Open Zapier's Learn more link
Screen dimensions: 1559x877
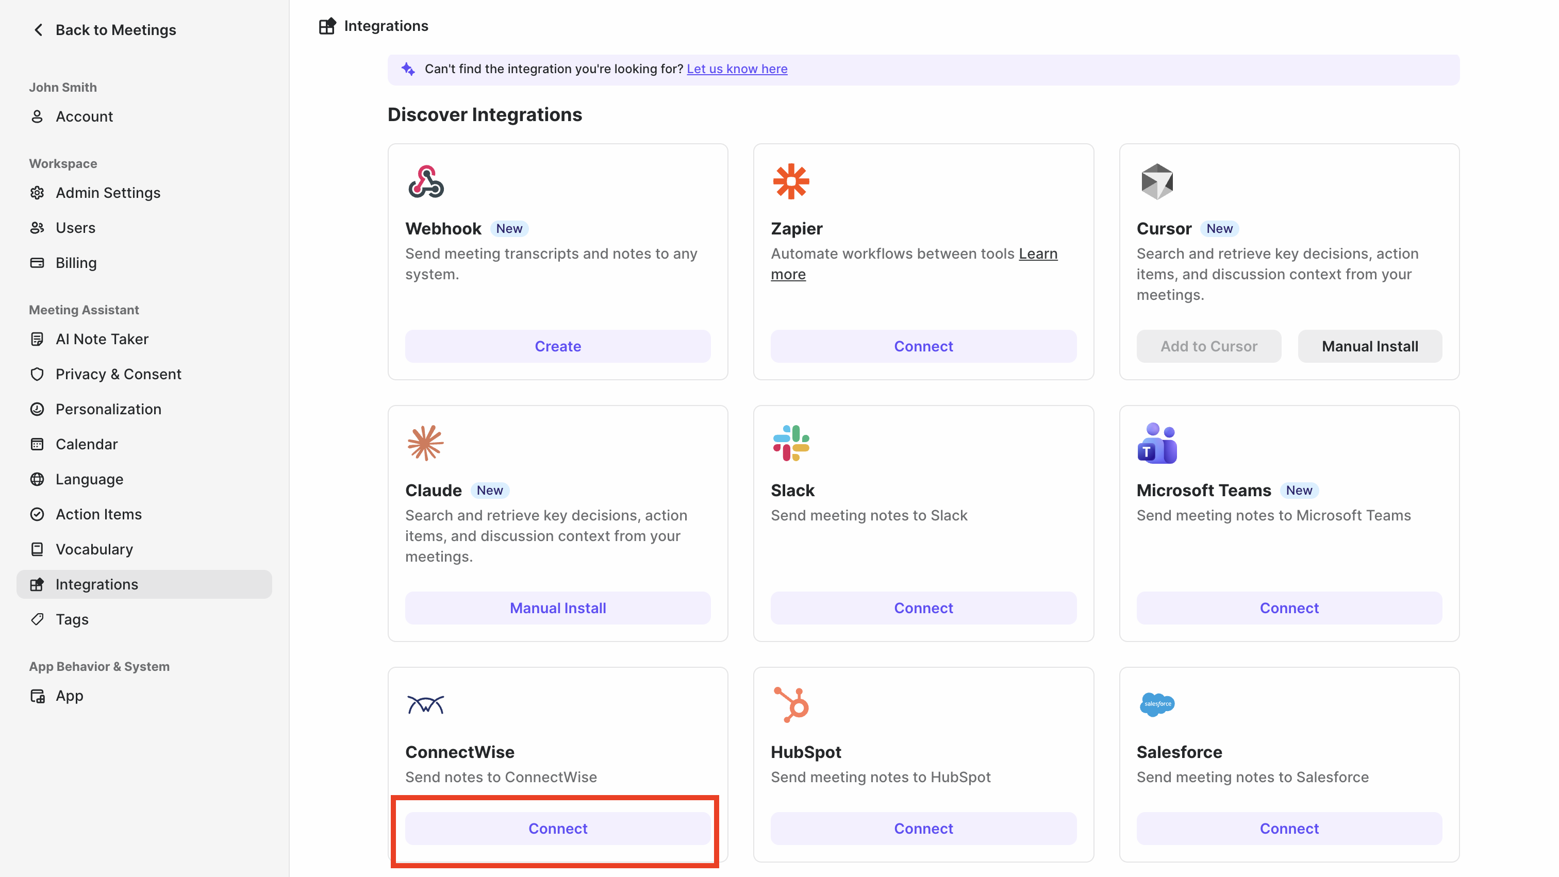[x=1037, y=254]
